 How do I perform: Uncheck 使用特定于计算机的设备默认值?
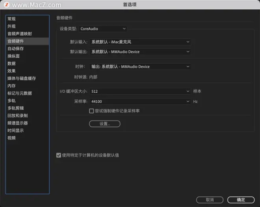tap(59, 155)
